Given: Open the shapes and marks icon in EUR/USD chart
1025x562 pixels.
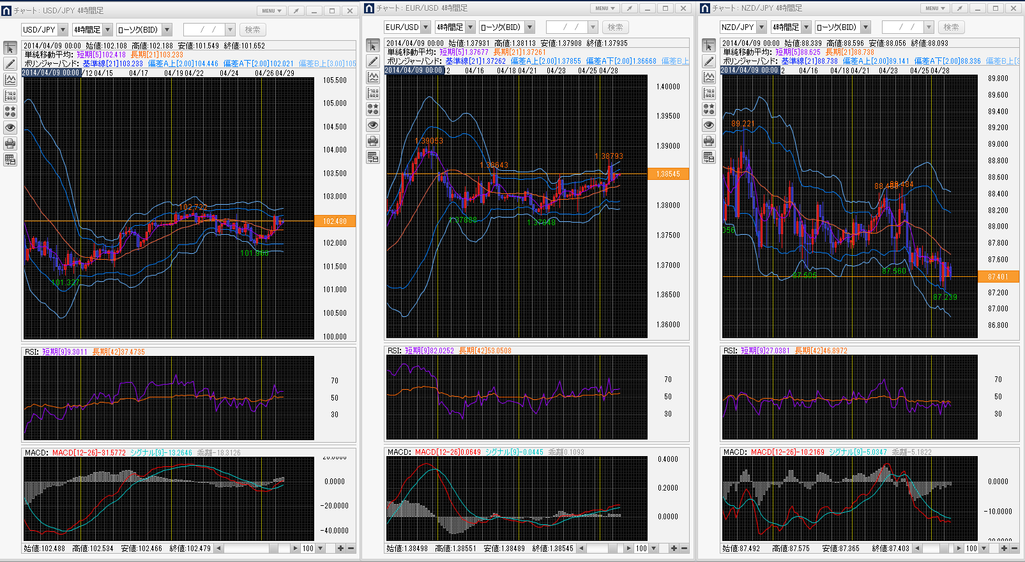Looking at the screenshot, I should pyautogui.click(x=373, y=109).
